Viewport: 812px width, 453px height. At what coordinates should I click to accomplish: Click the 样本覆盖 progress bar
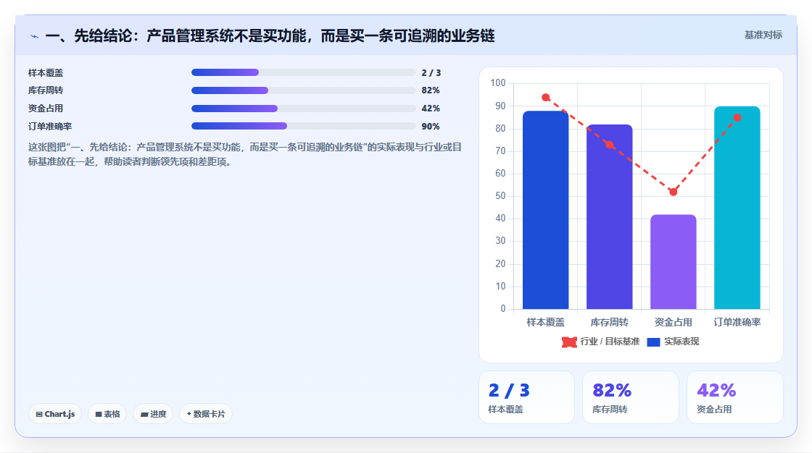point(304,72)
